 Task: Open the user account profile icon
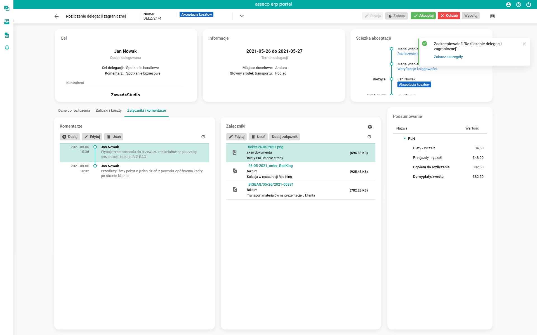508,4
